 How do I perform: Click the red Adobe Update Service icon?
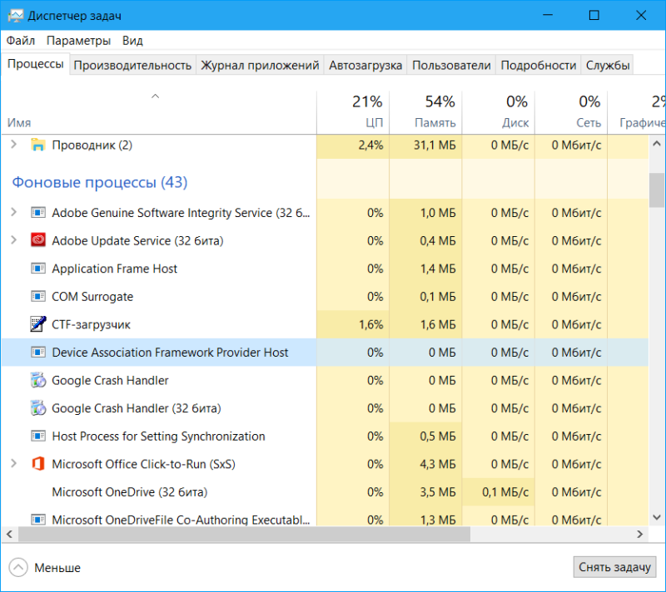tap(37, 240)
